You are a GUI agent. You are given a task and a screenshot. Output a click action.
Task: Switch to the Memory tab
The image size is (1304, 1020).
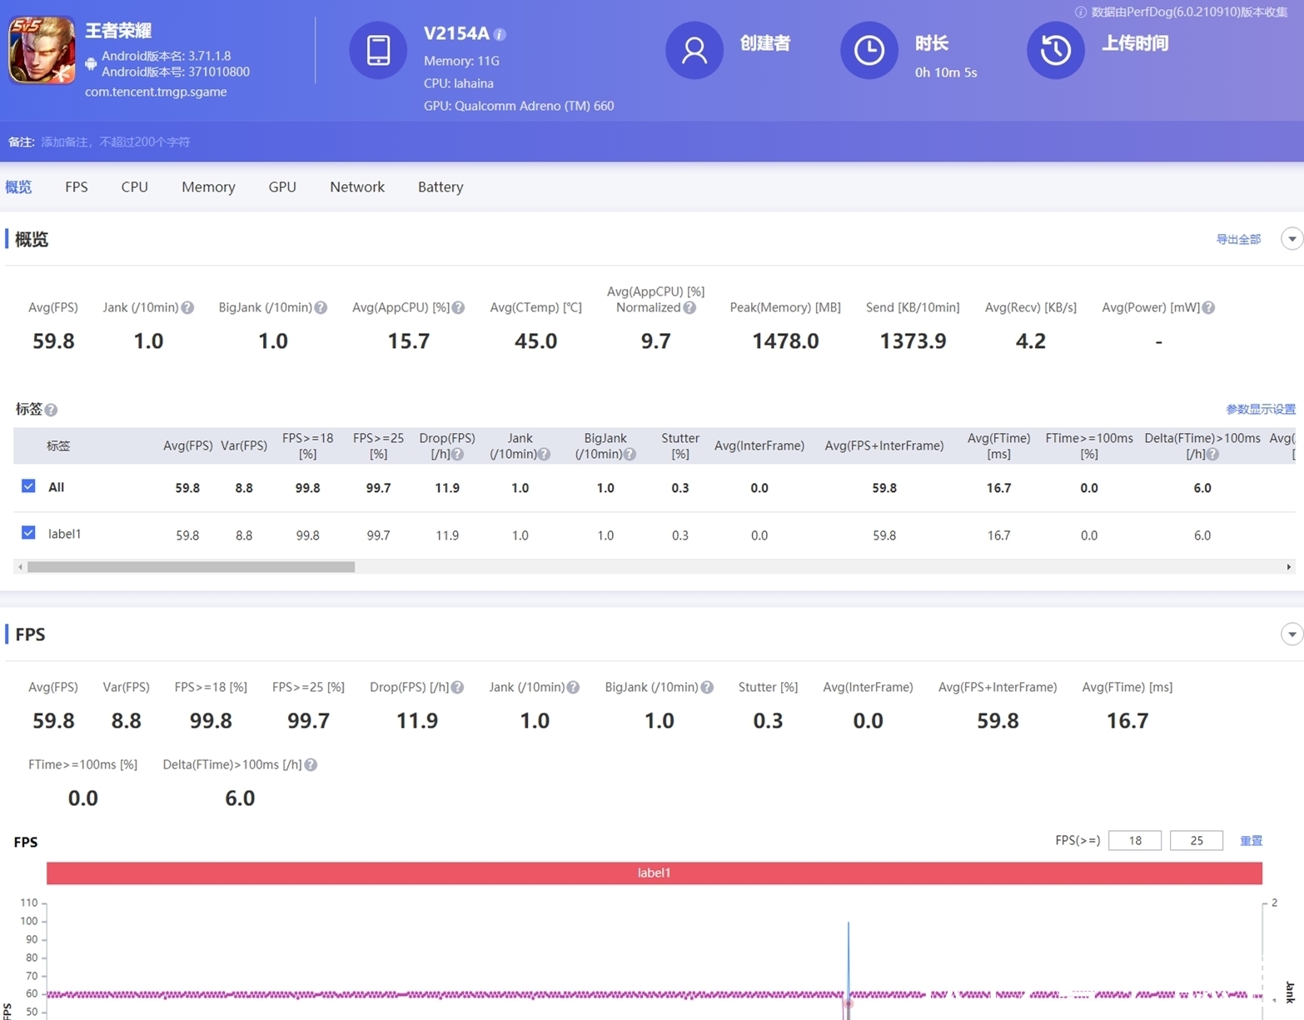[x=208, y=187]
